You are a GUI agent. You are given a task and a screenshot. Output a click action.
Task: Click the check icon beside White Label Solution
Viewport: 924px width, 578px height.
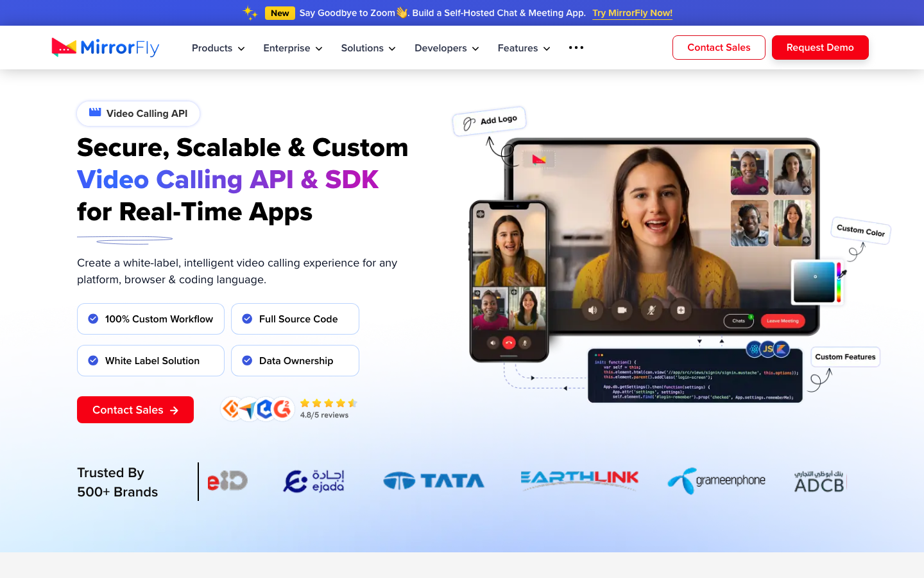(93, 360)
